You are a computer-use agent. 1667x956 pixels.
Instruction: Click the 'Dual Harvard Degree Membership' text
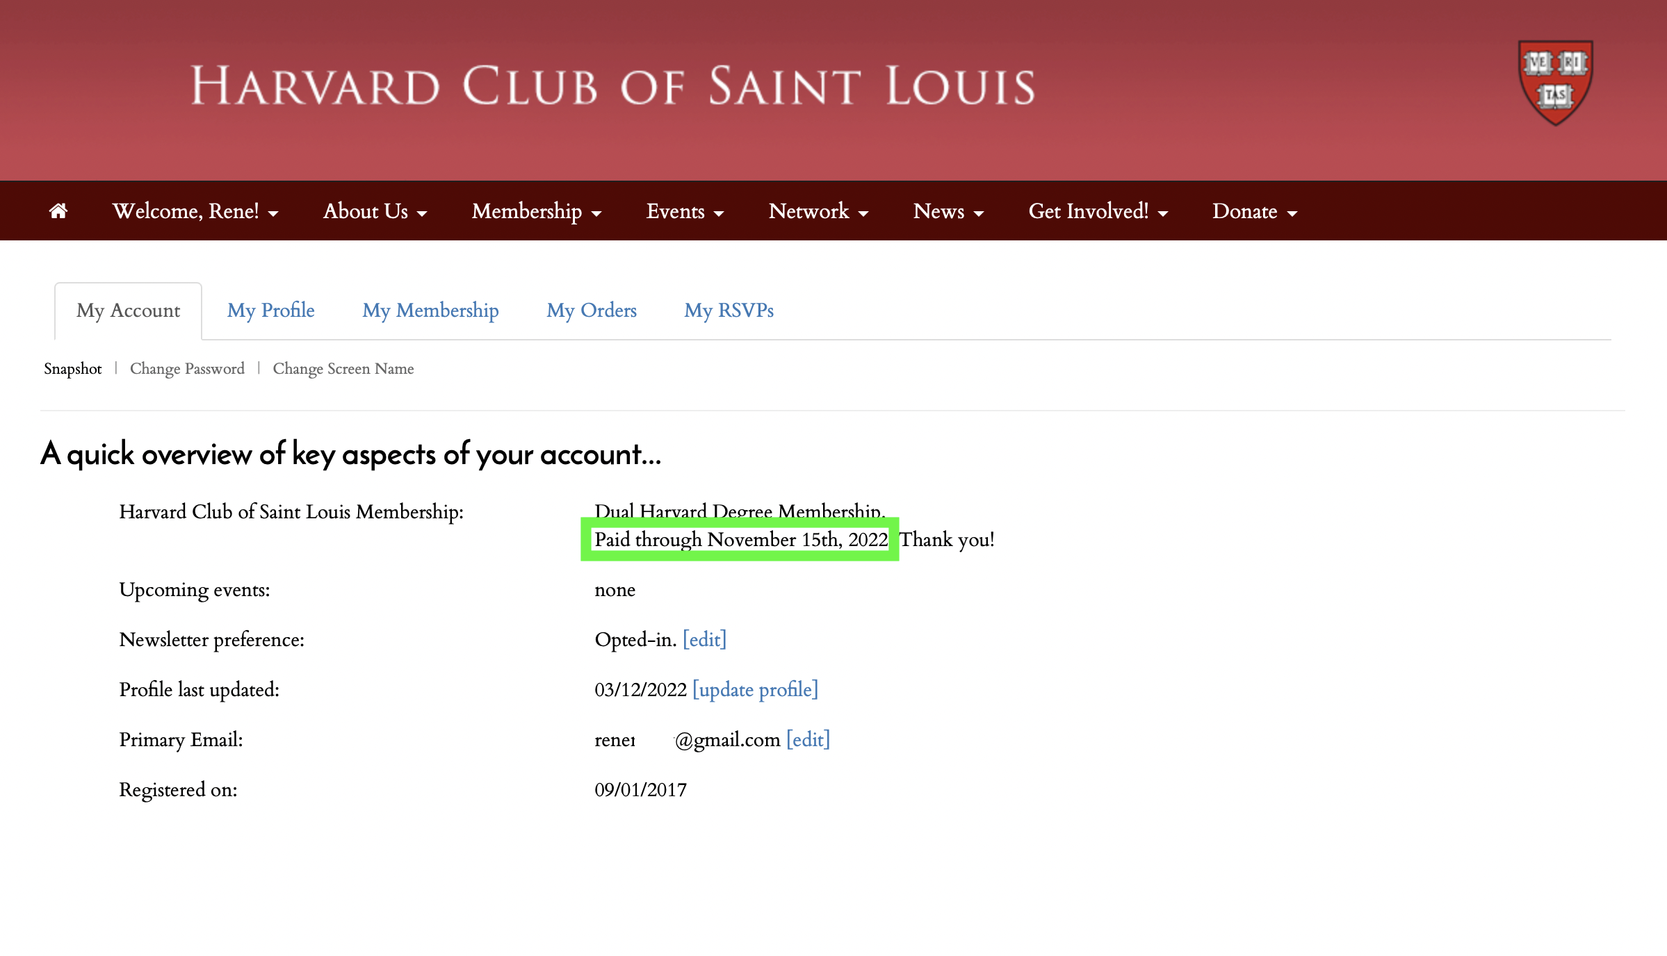coord(740,511)
